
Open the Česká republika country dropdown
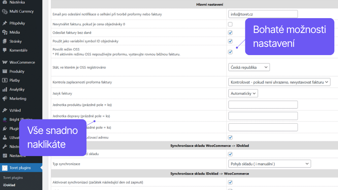coord(249,67)
